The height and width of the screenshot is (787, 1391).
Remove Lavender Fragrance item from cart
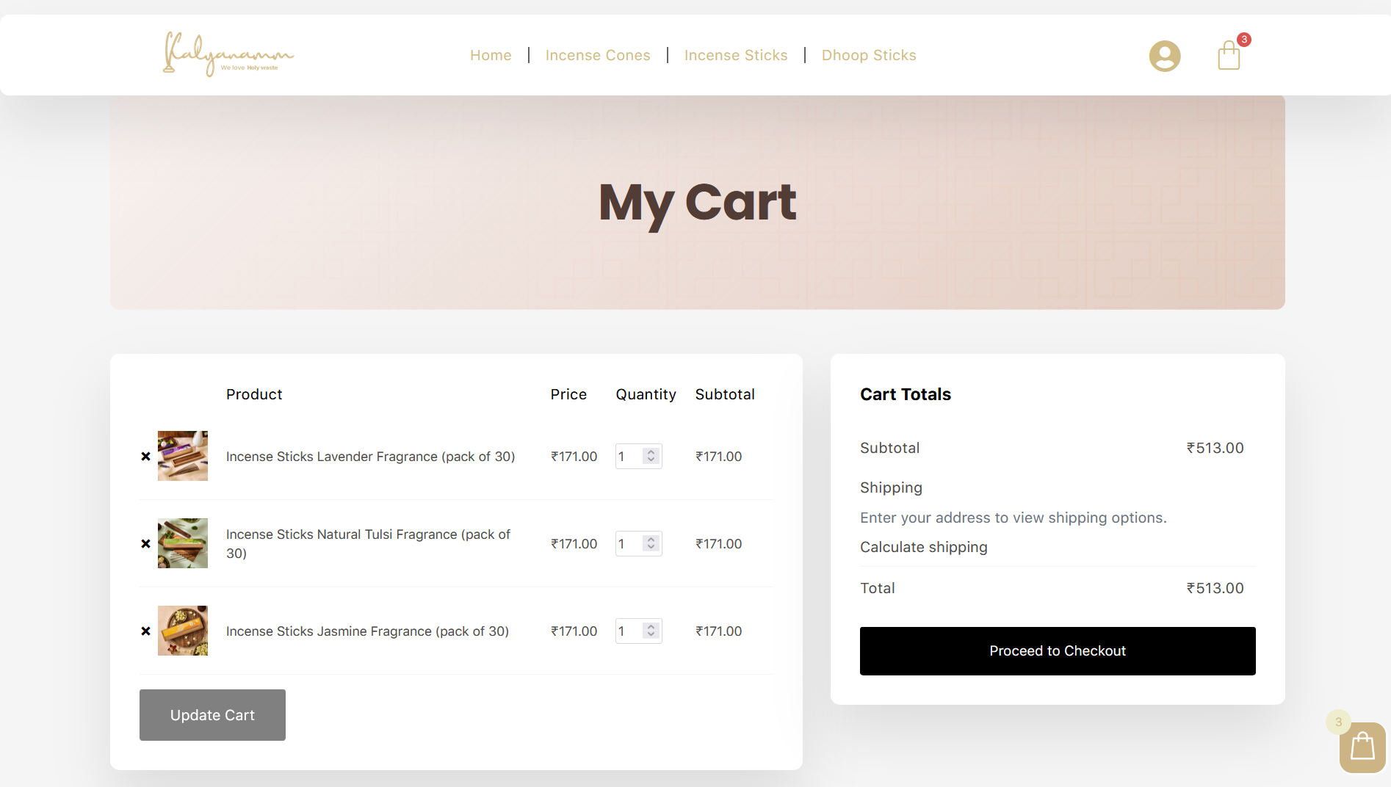point(145,457)
